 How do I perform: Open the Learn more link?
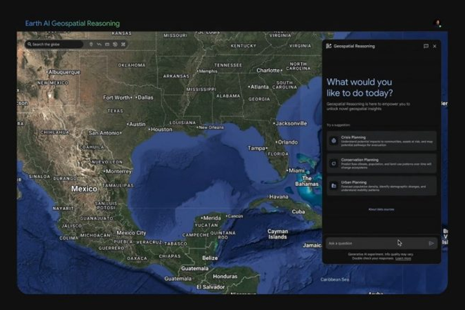point(403,258)
